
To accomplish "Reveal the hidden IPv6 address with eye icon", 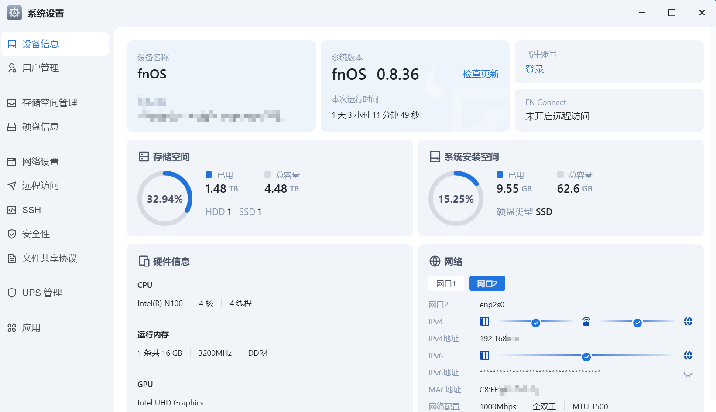I will point(688,374).
